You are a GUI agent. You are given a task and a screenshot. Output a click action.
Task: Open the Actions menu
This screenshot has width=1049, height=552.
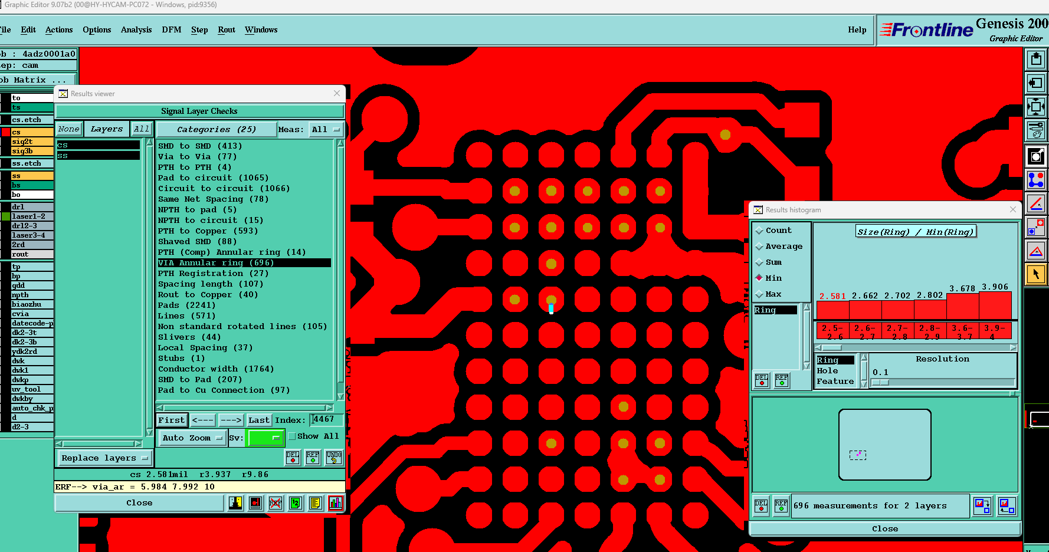point(59,29)
